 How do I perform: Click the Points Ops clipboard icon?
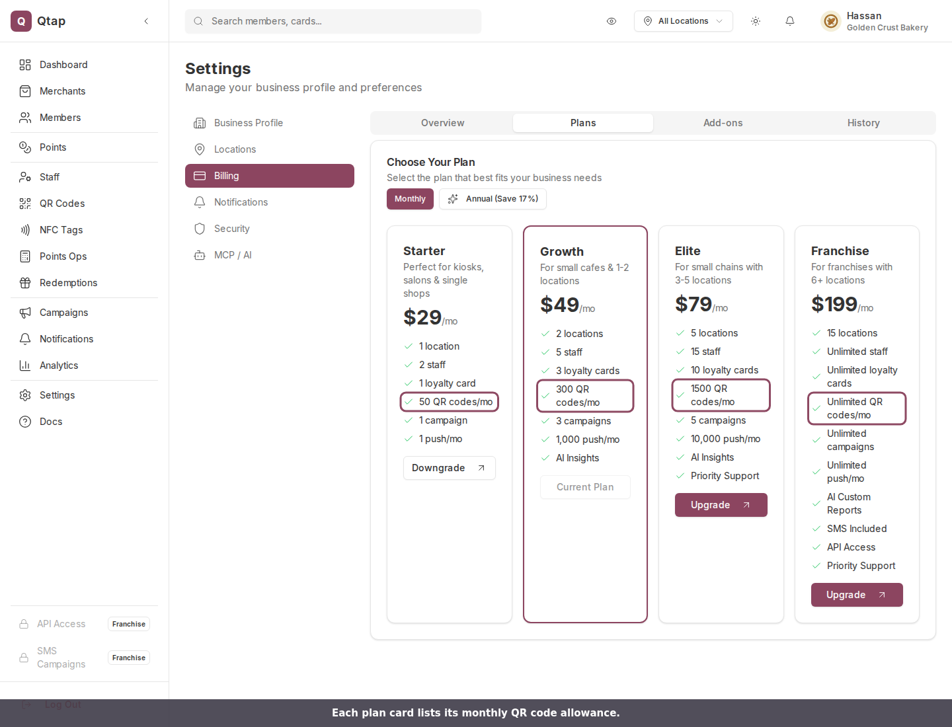[x=25, y=256]
